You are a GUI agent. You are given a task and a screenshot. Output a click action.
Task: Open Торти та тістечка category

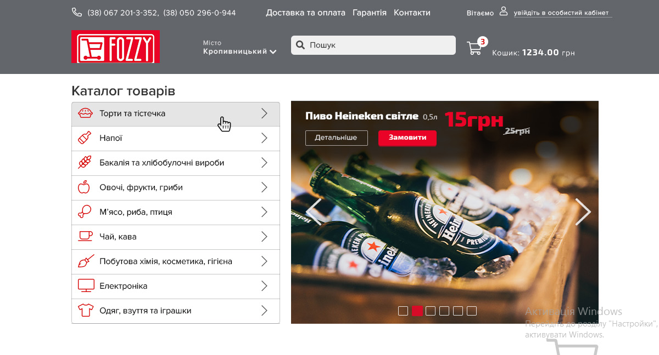pos(176,114)
